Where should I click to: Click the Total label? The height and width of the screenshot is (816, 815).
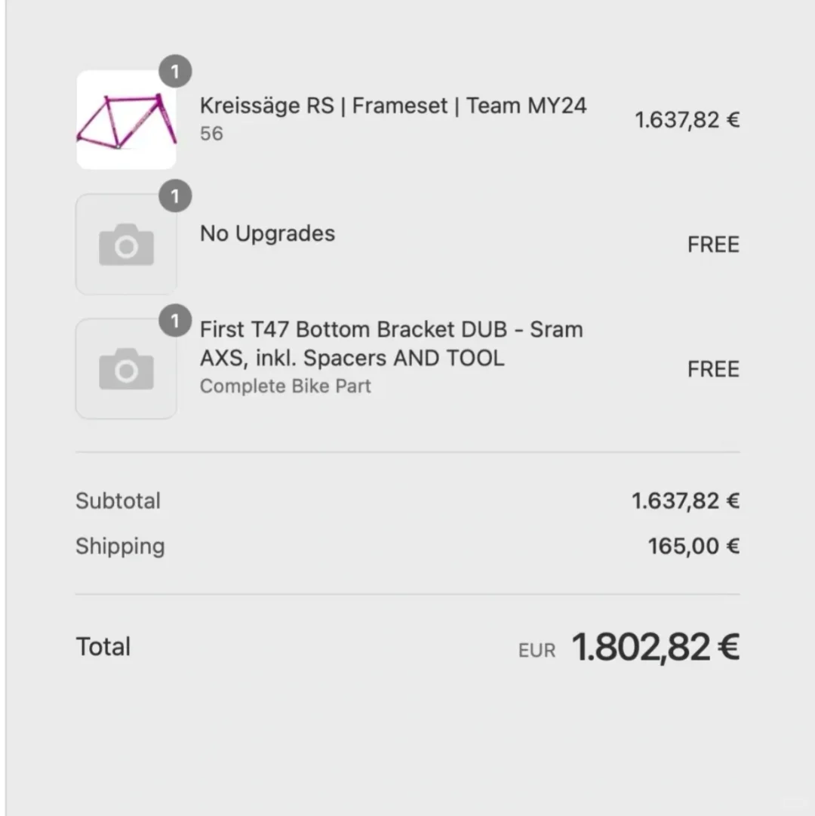(103, 647)
